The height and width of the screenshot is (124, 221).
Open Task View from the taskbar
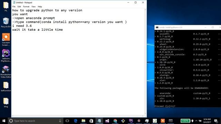(x=67, y=121)
